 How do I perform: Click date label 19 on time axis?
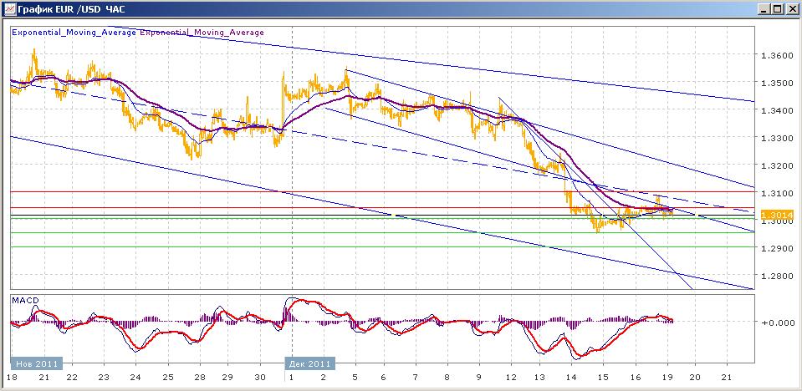[667, 377]
